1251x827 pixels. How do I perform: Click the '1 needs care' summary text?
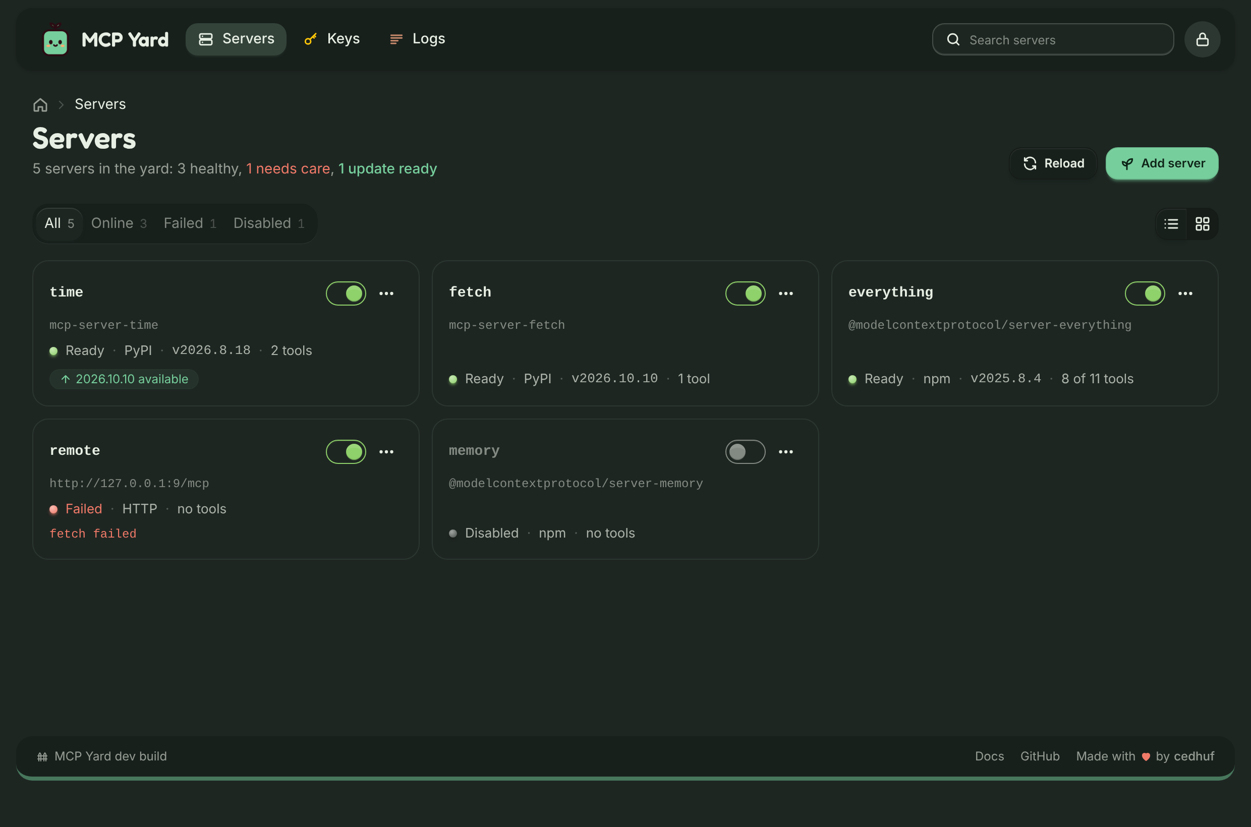[288, 169]
